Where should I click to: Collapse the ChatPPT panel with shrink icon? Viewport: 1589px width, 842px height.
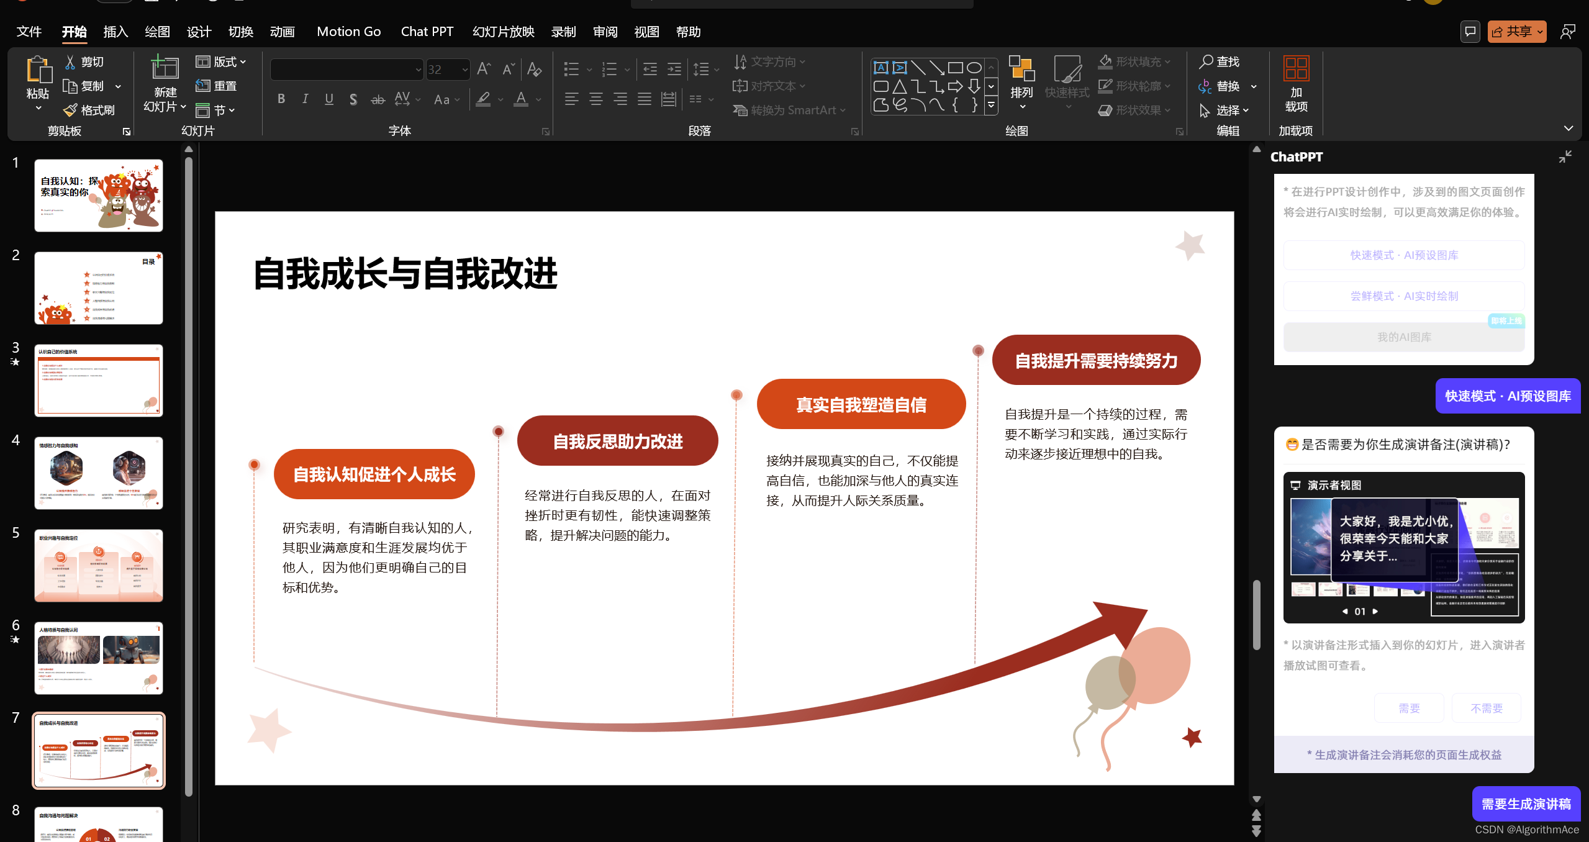point(1564,156)
